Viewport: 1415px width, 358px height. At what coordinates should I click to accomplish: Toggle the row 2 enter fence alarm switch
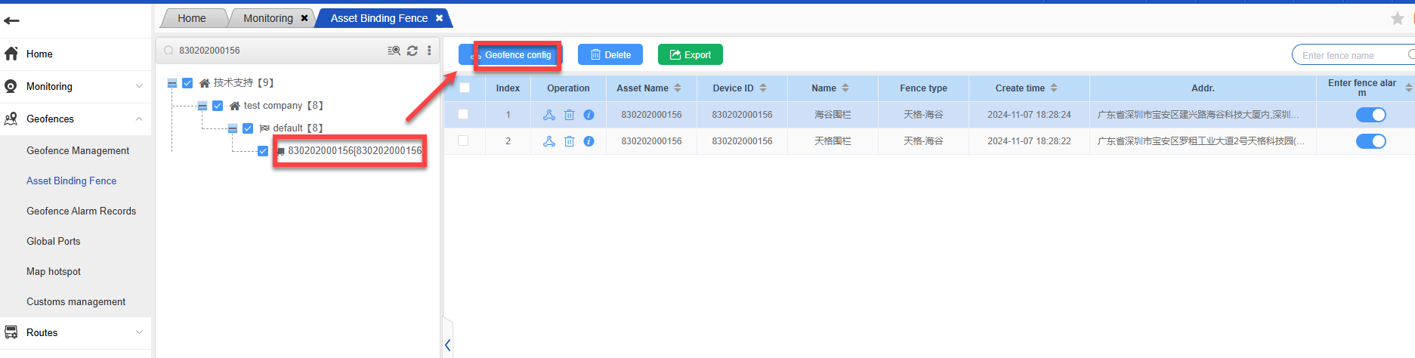[x=1370, y=141]
